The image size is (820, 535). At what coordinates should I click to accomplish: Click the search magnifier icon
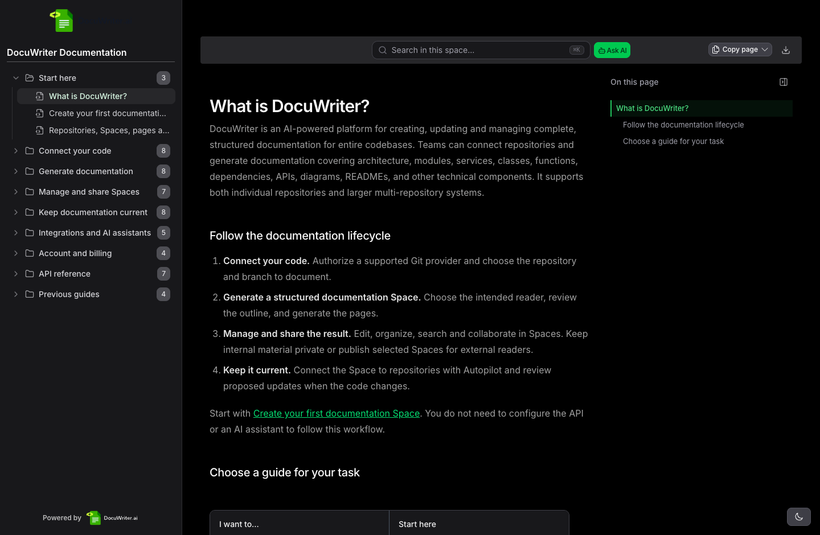(383, 50)
